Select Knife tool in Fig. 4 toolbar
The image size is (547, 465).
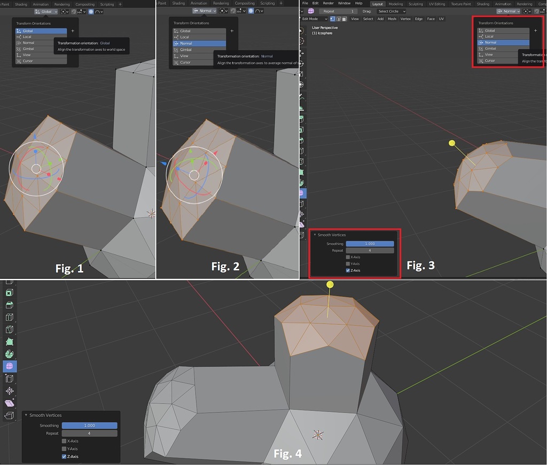(10, 329)
